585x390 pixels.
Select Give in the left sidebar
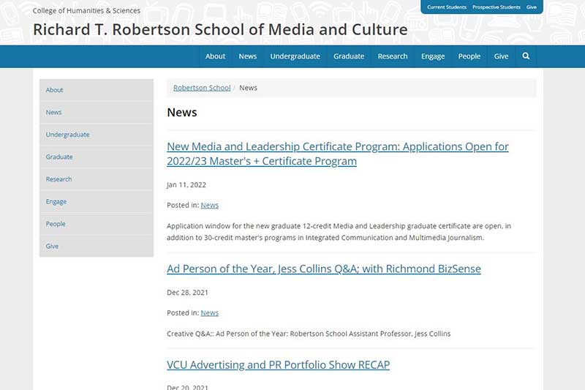point(97,246)
